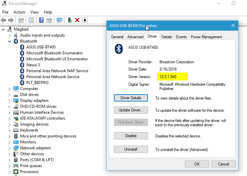Click the show/hide console tree icon

pos(21,20)
